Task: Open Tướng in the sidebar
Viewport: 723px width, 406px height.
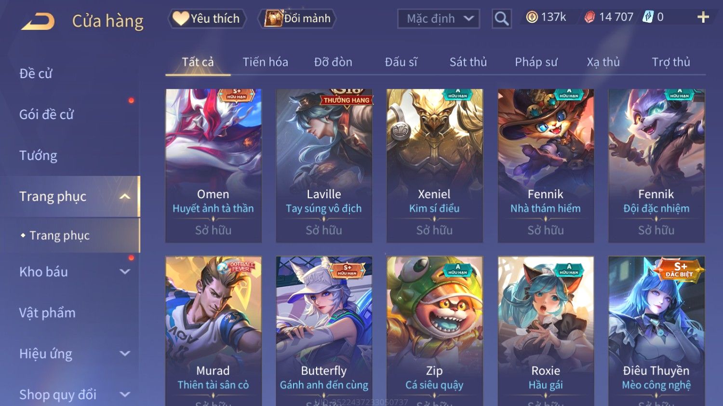Action: pyautogui.click(x=38, y=156)
